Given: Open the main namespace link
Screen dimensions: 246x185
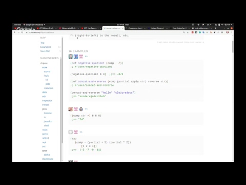Looking at the screenshot, I should (x=45, y=129).
